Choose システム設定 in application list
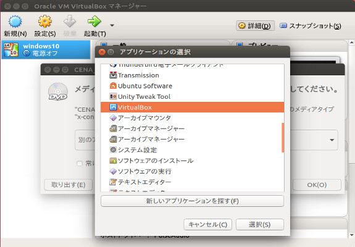 pos(192,150)
